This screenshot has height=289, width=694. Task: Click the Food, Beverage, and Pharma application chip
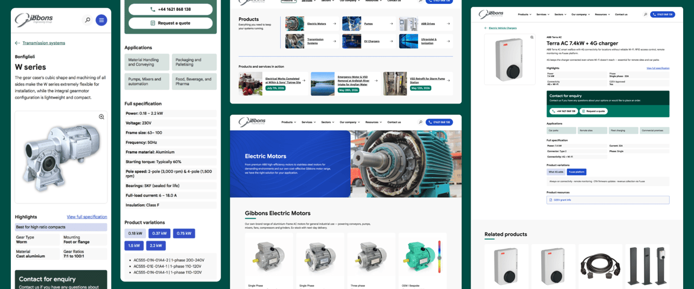194,81
